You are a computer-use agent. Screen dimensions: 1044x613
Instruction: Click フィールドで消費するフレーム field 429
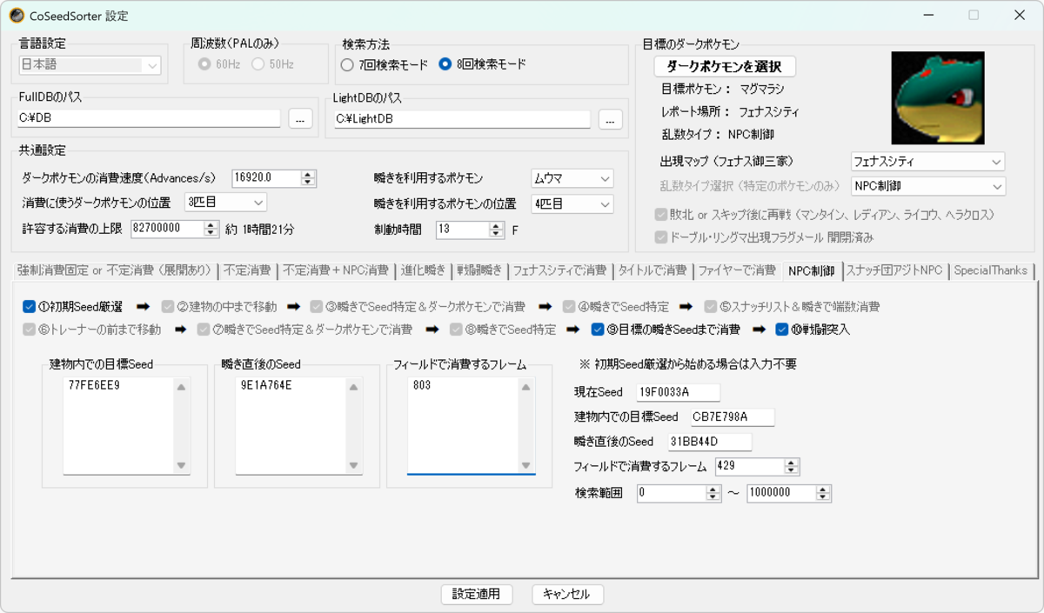coord(749,467)
